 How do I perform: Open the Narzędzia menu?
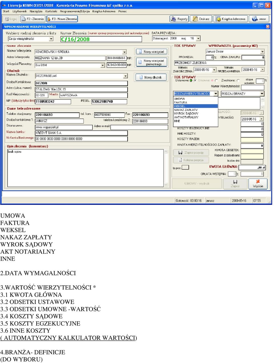tap(36, 11)
